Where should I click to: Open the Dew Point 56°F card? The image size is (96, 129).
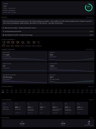[x=71, y=79]
